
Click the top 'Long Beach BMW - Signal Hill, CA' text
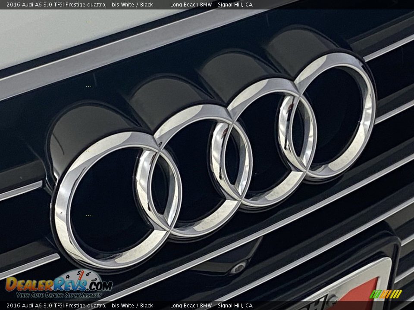coord(211,4)
